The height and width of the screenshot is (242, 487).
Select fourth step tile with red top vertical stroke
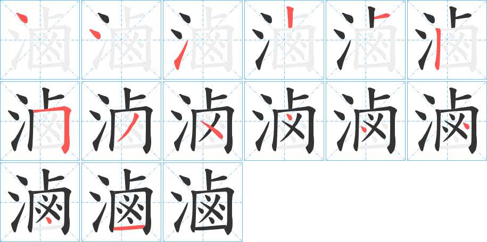[284, 40]
